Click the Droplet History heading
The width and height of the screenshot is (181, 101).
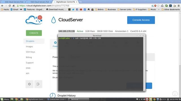pos(66,95)
